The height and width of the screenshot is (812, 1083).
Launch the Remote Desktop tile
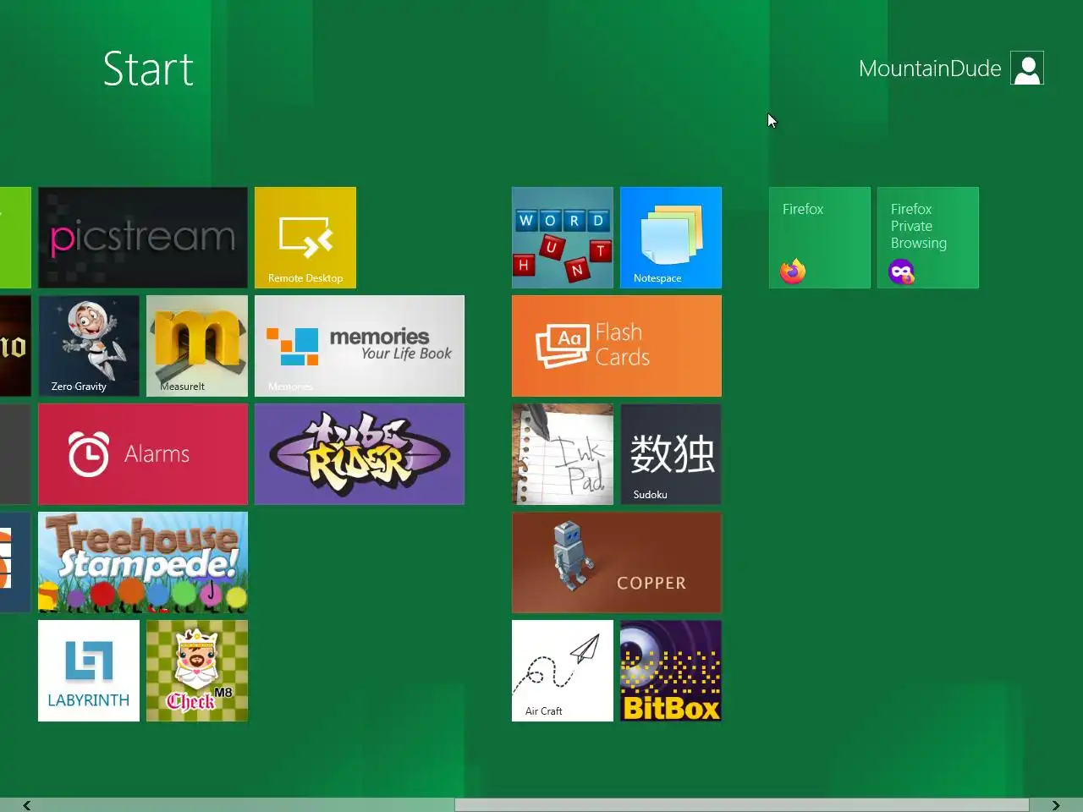305,238
